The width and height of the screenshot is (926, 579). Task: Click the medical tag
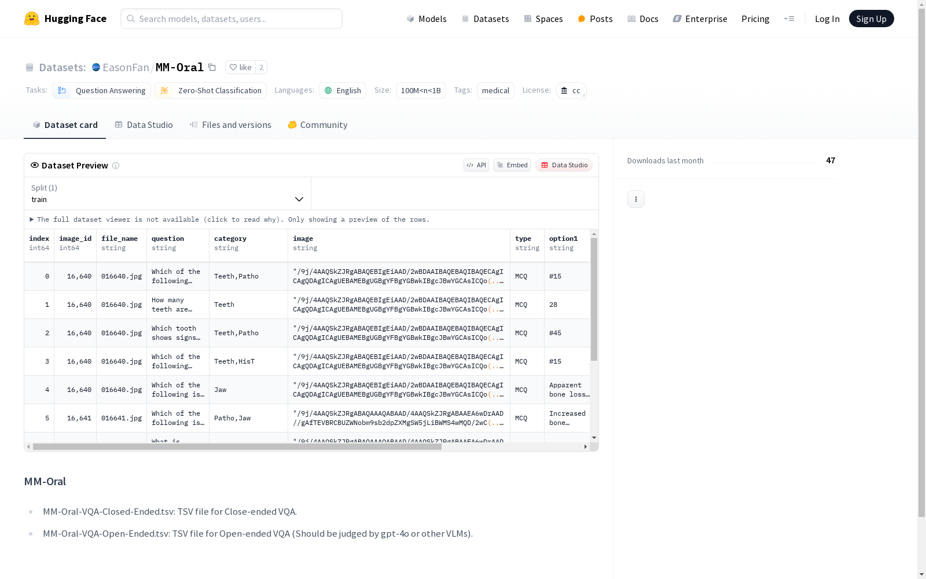495,90
